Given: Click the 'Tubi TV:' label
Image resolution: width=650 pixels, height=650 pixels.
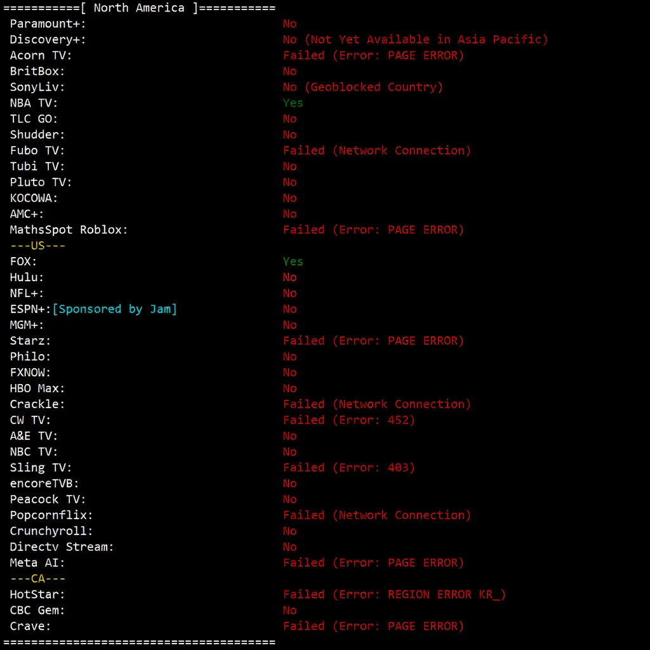Looking at the screenshot, I should [37, 166].
